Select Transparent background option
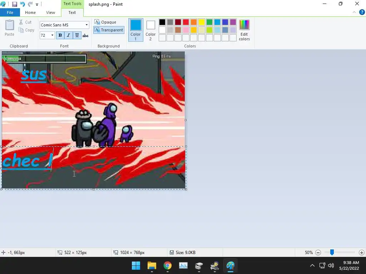366x274 pixels. coord(109,30)
